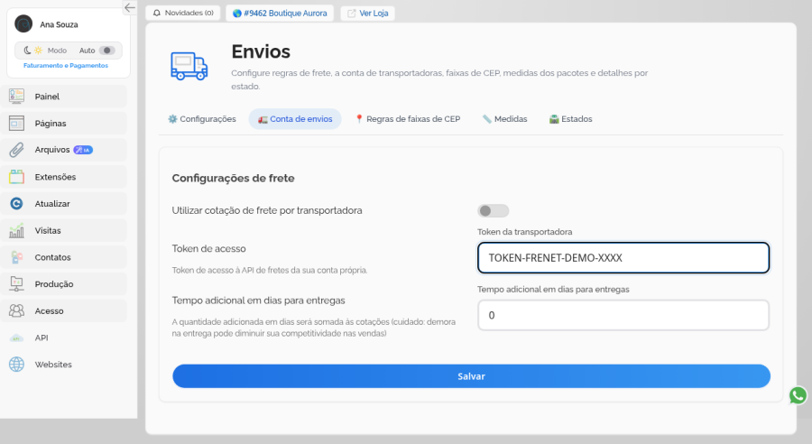This screenshot has width=812, height=444.
Task: Click the Token da transportadora input field
Action: pyautogui.click(x=623, y=257)
